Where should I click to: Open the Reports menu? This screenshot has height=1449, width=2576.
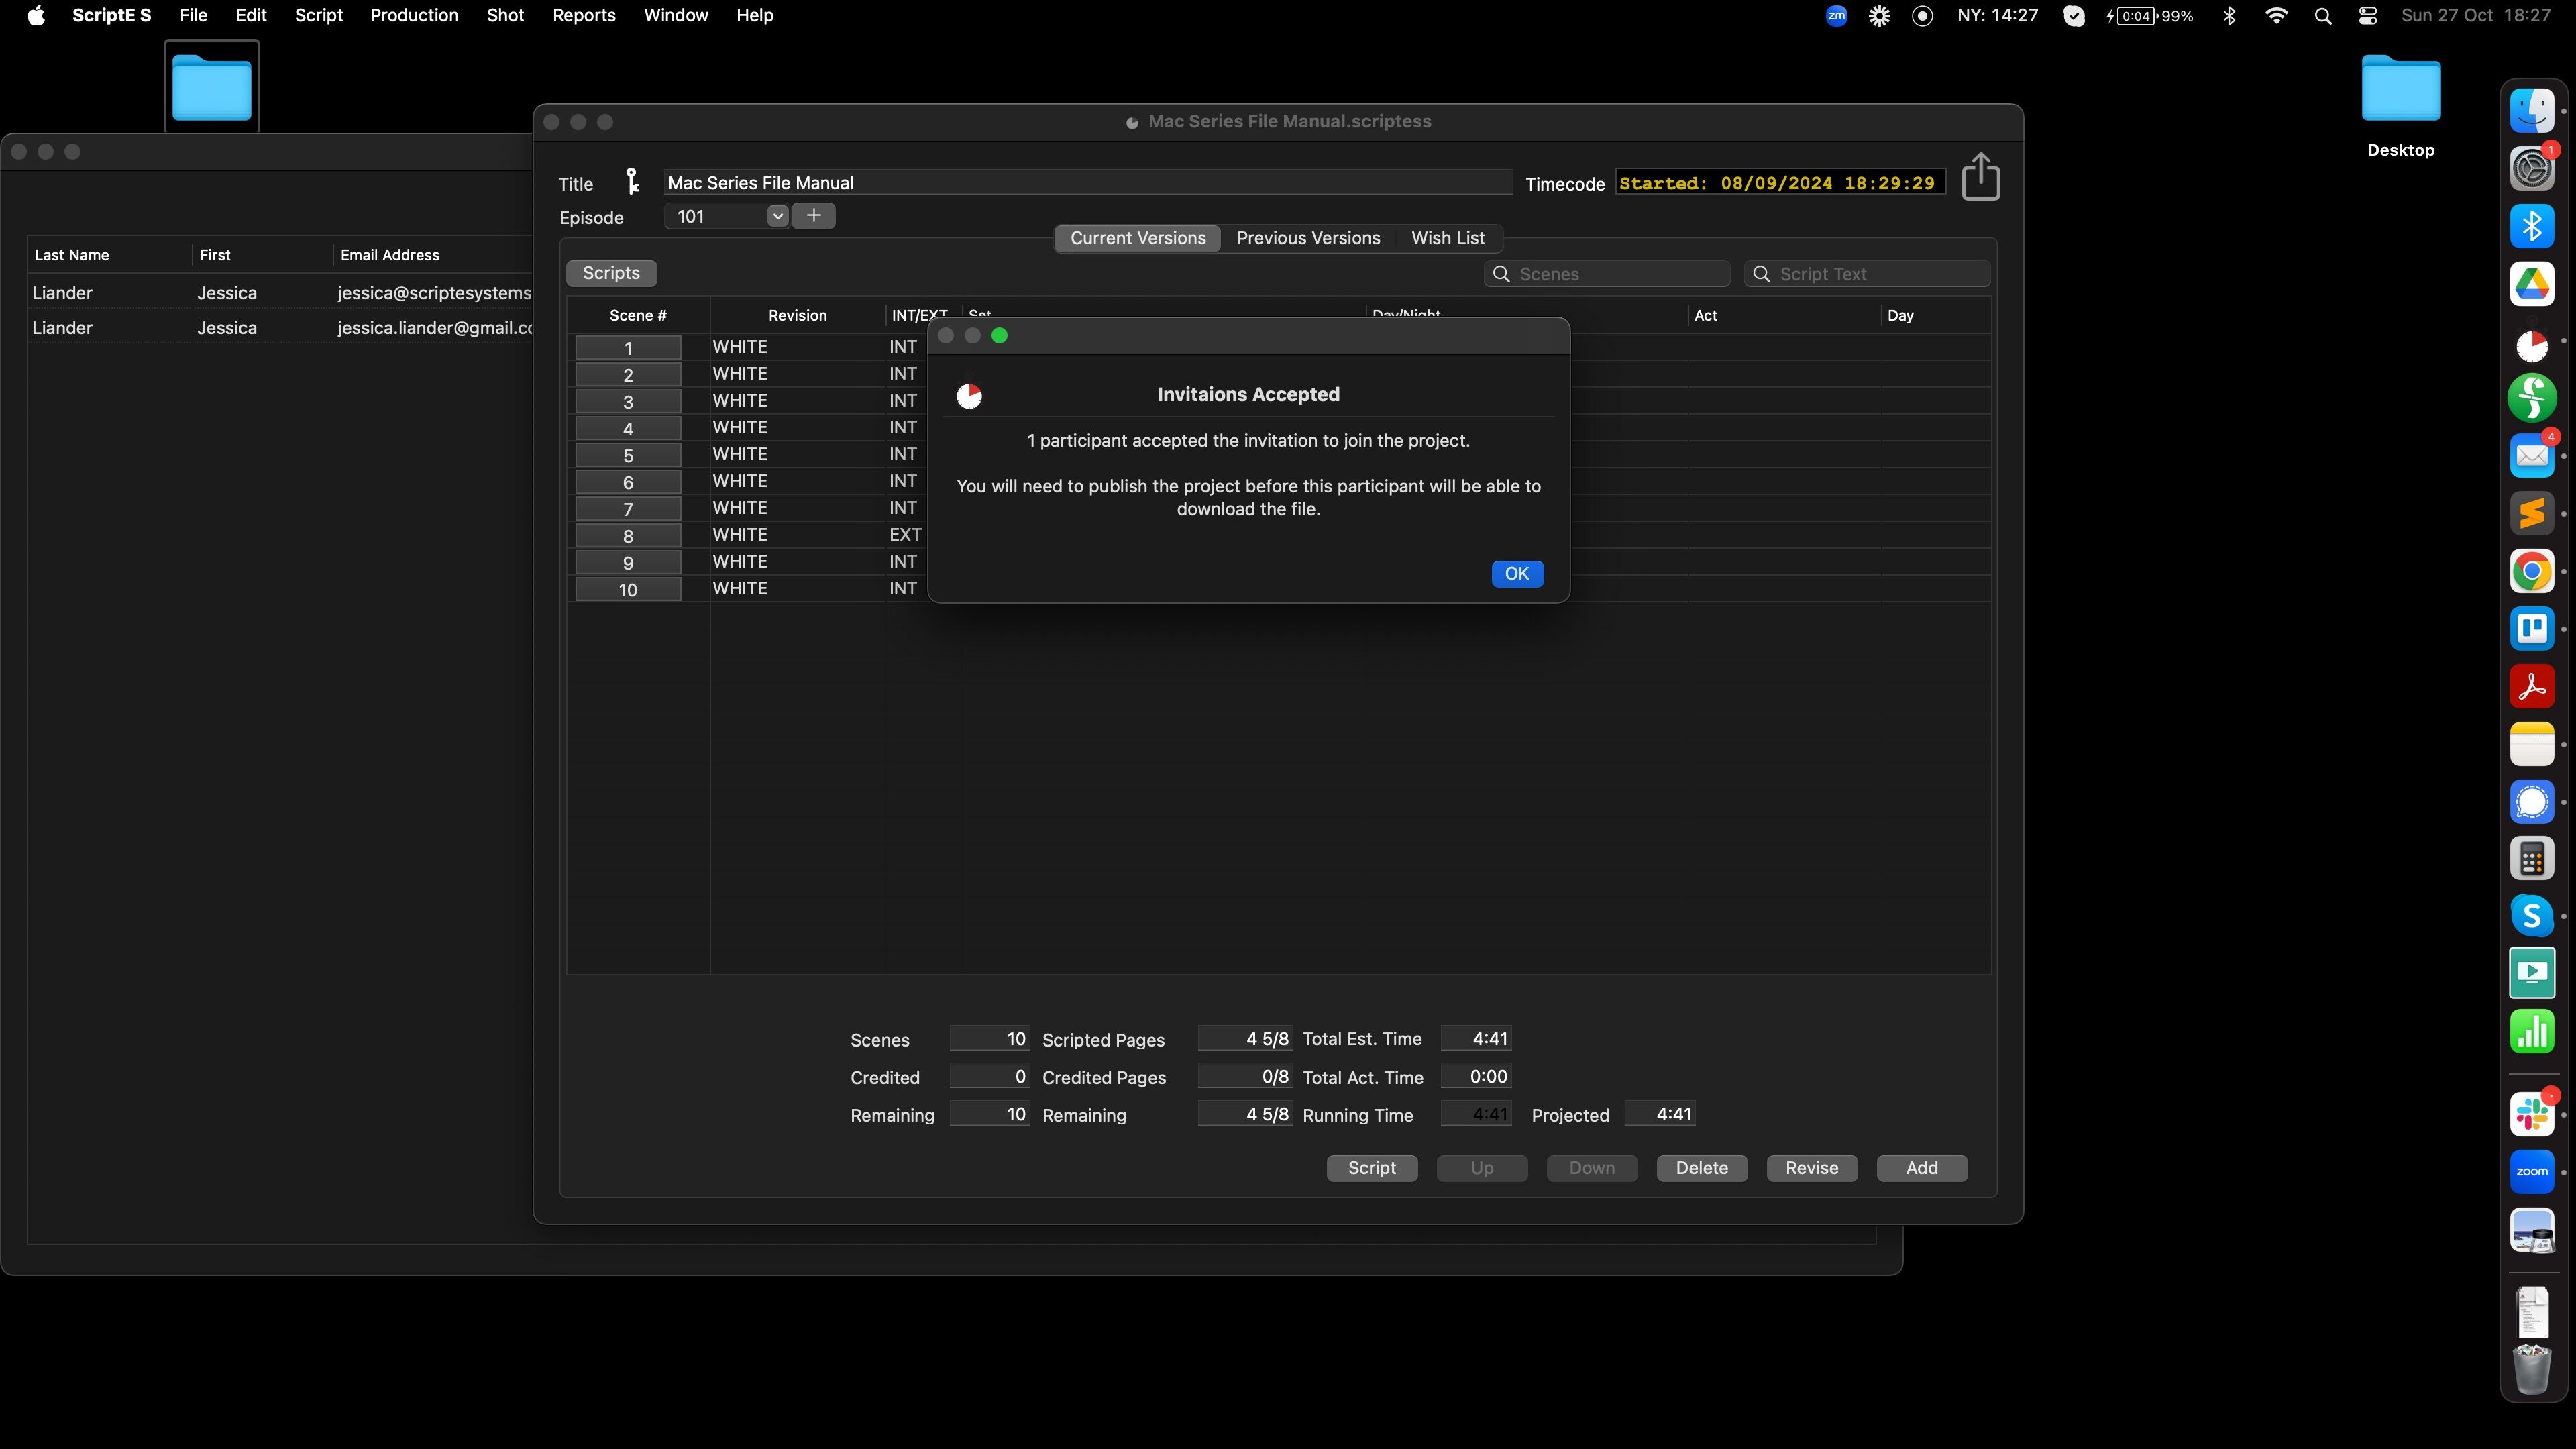pos(583,16)
